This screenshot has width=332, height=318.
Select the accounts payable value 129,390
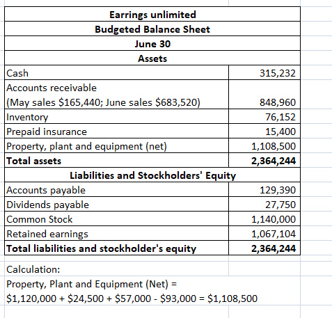tap(264, 189)
